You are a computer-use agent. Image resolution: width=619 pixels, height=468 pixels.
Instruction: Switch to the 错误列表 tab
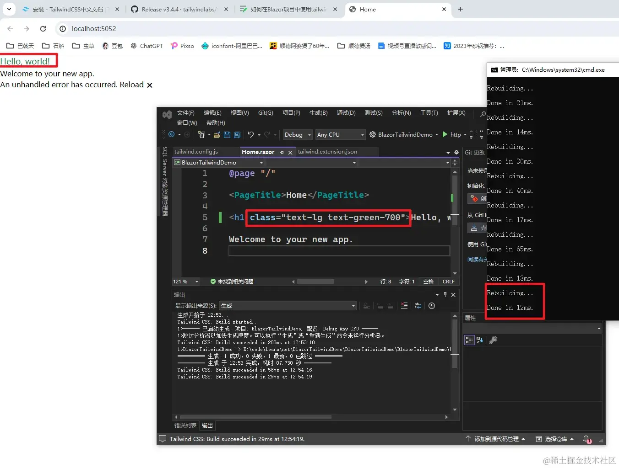click(x=185, y=425)
